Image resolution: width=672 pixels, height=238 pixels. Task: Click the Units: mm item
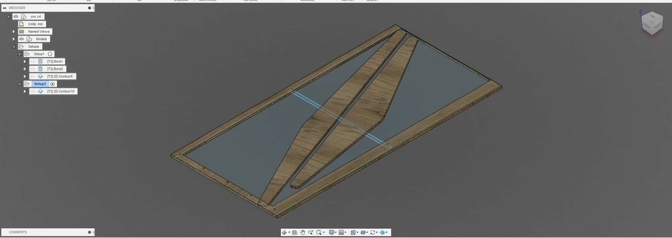(35, 24)
